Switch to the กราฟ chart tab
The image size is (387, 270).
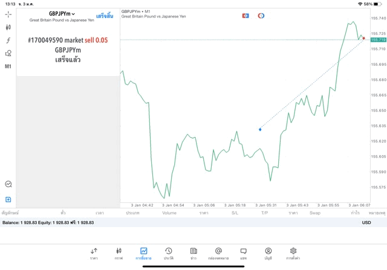119,253
